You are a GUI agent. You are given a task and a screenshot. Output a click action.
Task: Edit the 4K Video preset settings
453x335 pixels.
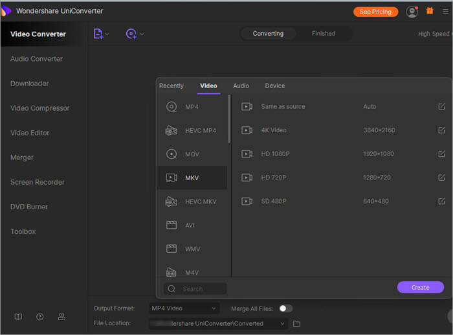click(x=441, y=130)
